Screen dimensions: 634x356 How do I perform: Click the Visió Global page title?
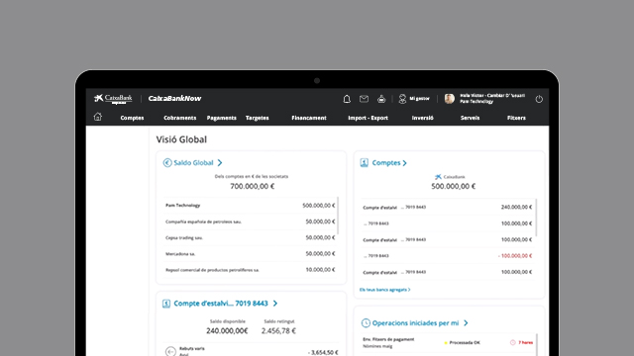(x=181, y=139)
